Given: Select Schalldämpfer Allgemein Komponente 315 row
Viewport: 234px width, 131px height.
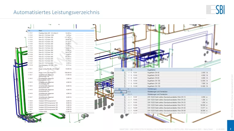Looking at the screenshot, I should click(x=61, y=98).
